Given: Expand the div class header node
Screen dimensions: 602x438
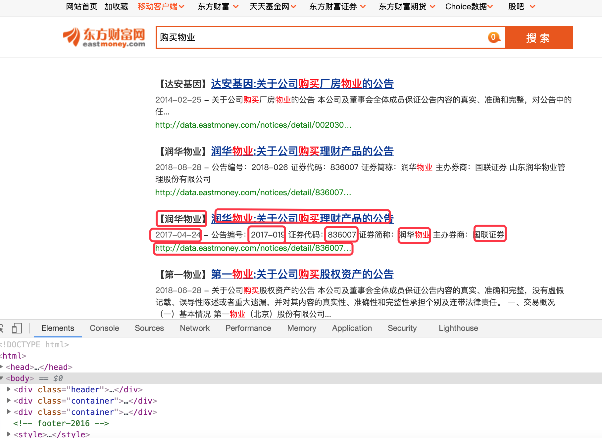Looking at the screenshot, I should (x=9, y=389).
